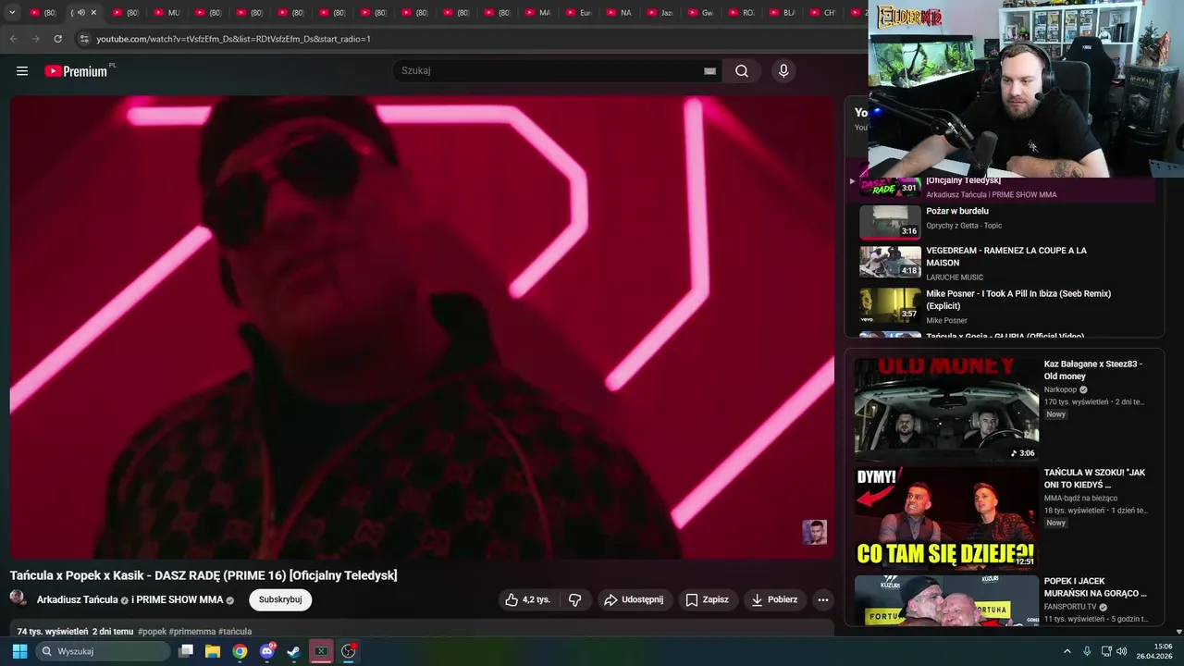
Task: Subscribe using the Subskrybuj button
Action: [x=280, y=599]
